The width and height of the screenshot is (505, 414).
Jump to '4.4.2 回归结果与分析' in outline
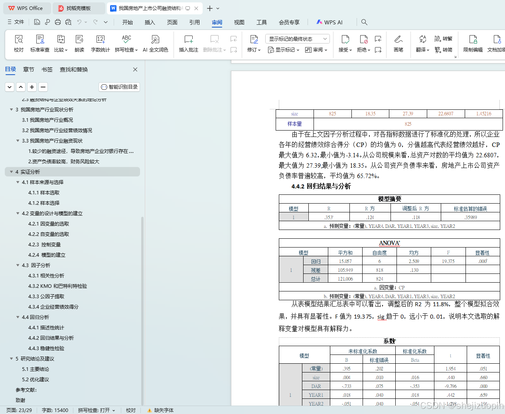(51, 338)
